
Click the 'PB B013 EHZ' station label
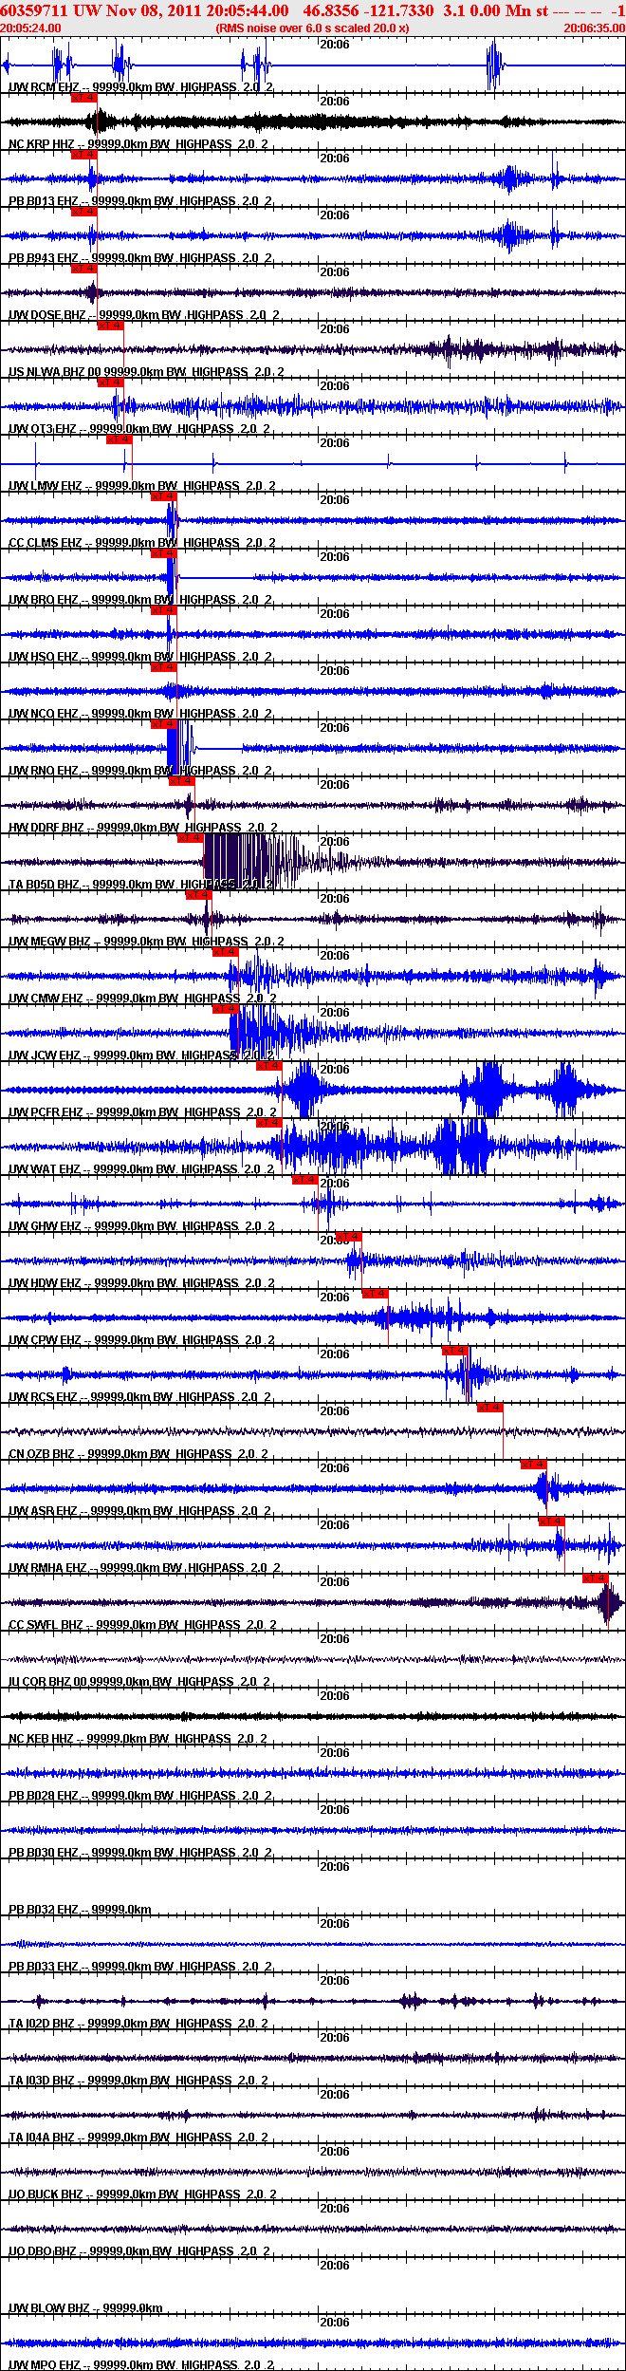pyautogui.click(x=44, y=201)
